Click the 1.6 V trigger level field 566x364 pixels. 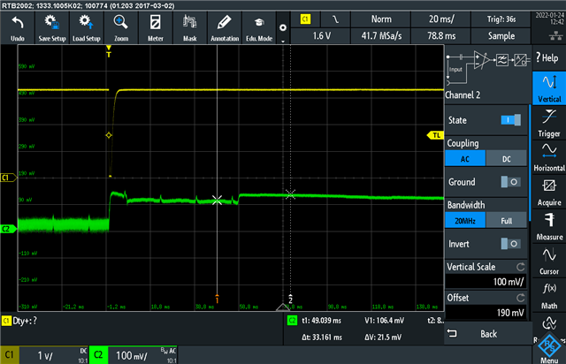point(321,35)
